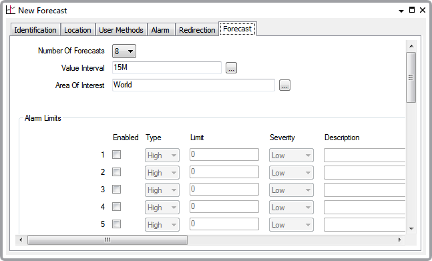Viewport: 432px width, 261px height.
Task: Click the Limit field of alarm row 4
Action: 224,206
